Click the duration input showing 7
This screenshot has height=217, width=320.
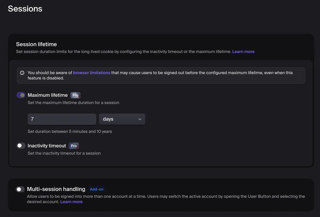pos(62,119)
